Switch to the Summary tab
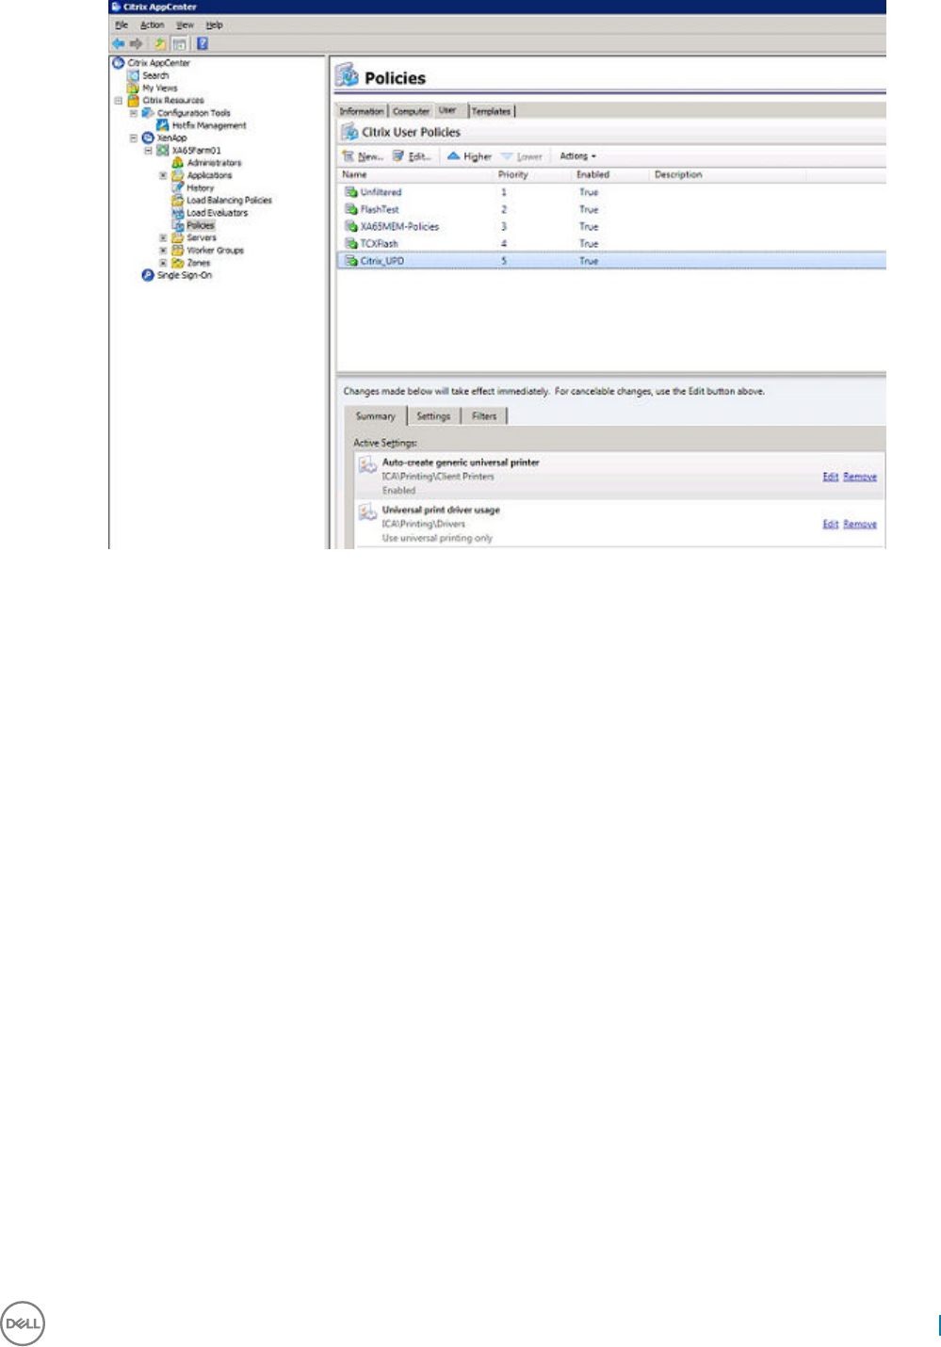941x1347 pixels. 375,416
